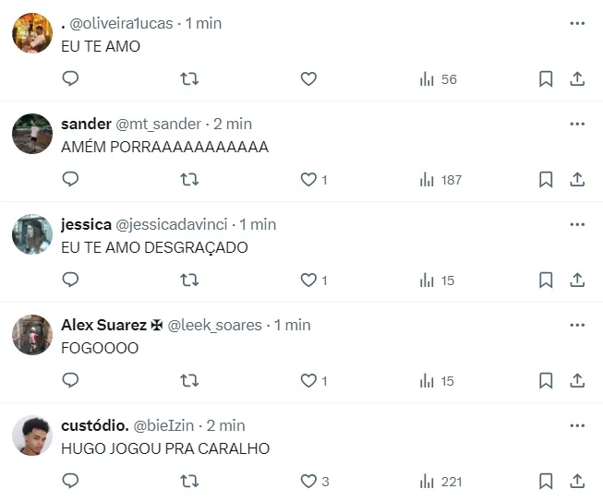The width and height of the screenshot is (603, 501).
Task: Share Alex Suarez's FOGOOOO tweet
Action: coord(577,381)
